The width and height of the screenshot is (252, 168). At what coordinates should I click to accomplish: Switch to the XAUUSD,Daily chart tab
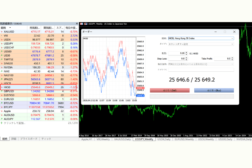click(122, 139)
